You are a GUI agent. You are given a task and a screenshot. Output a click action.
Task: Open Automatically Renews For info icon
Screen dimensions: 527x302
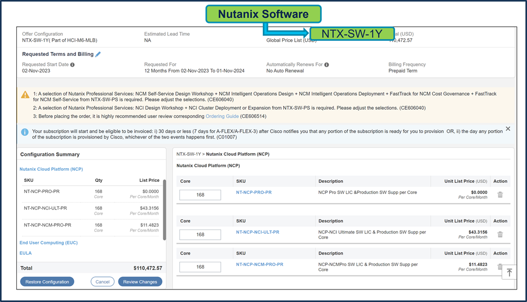(327, 65)
